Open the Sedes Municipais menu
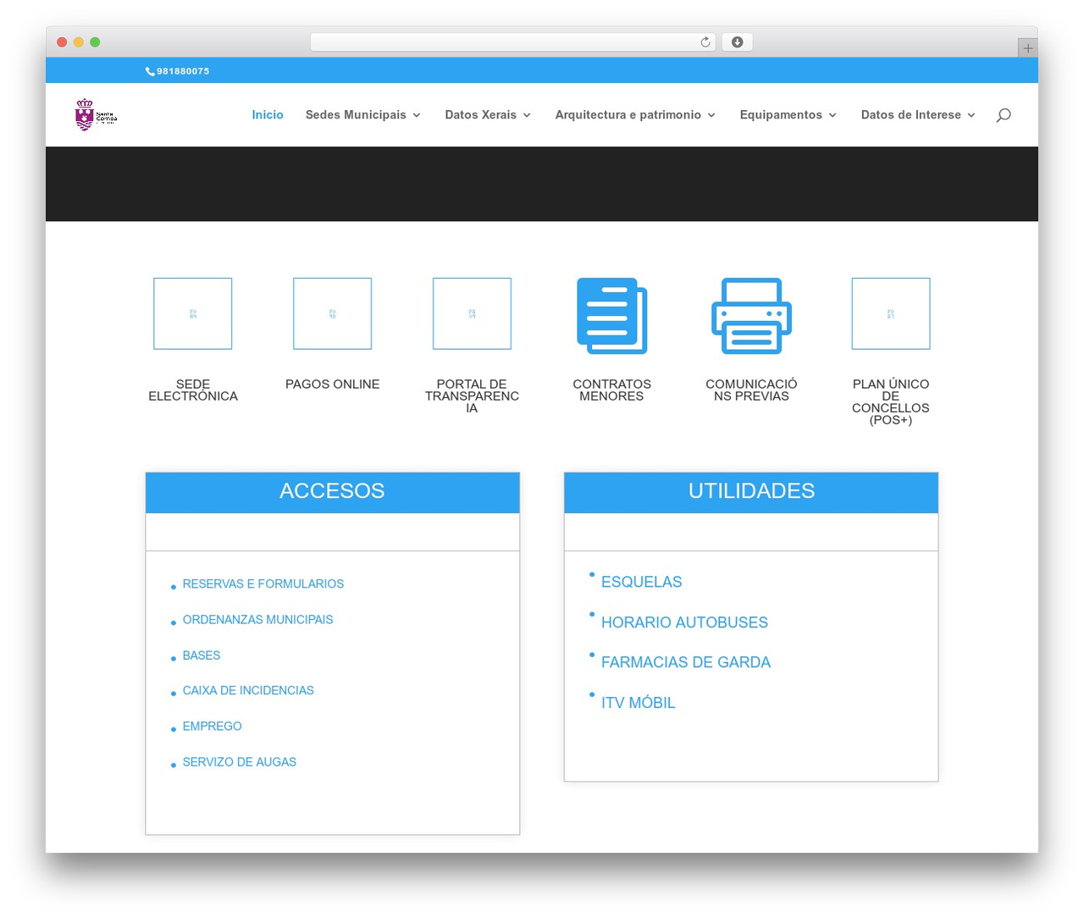Screen dimensions: 1084x918 (x=356, y=115)
